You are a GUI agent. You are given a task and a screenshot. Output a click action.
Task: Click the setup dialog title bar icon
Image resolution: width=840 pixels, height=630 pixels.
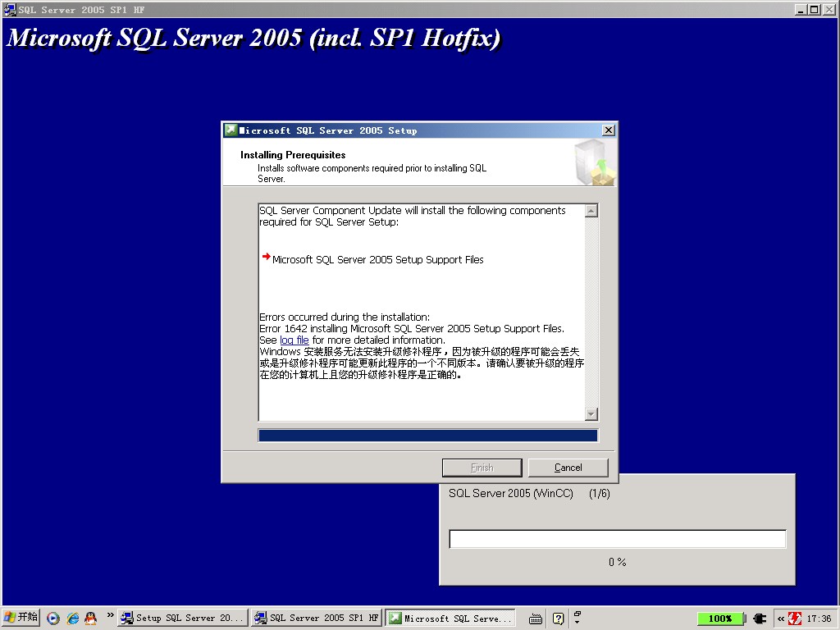coord(231,130)
